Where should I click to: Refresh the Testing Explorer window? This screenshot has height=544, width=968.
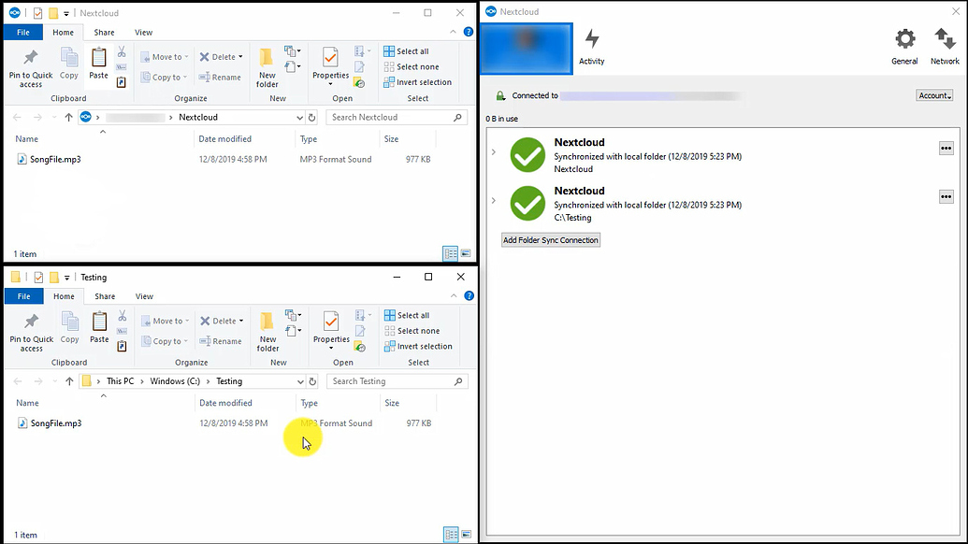(x=312, y=381)
